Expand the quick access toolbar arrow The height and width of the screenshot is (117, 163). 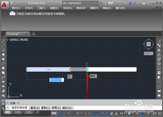point(12,3)
